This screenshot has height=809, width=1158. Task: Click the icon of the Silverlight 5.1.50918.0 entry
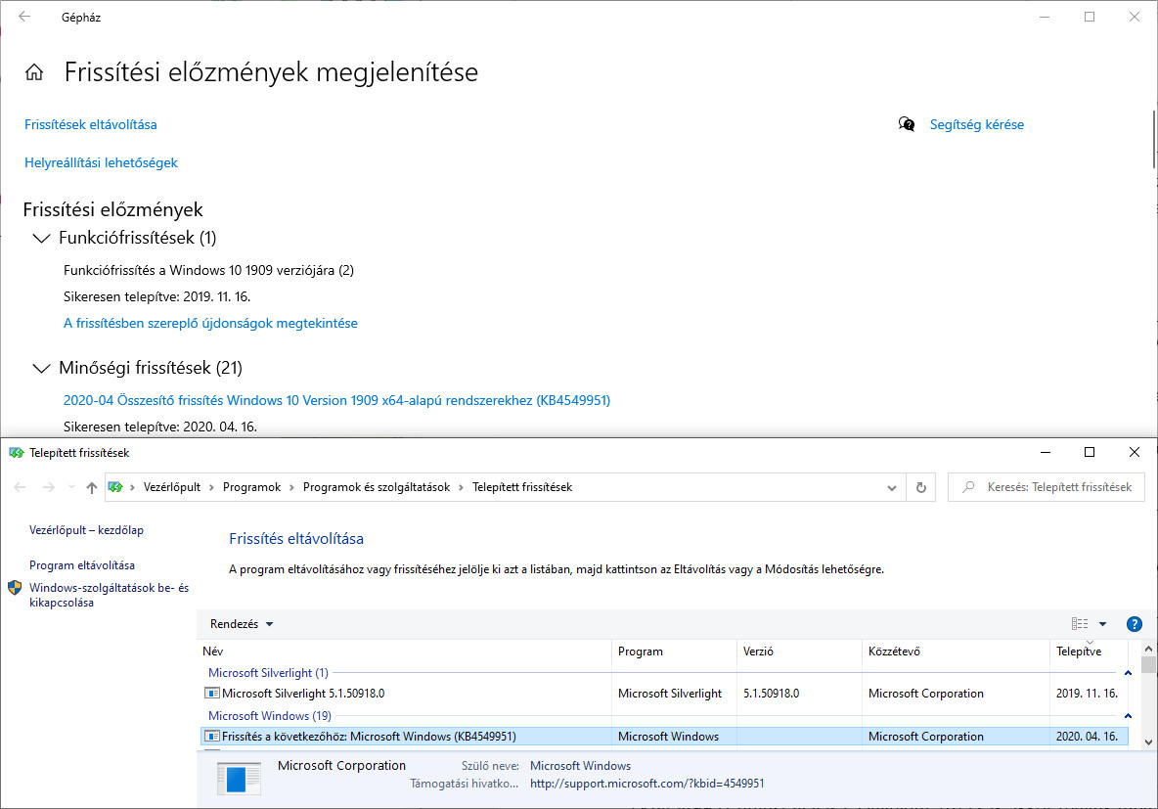(x=212, y=693)
